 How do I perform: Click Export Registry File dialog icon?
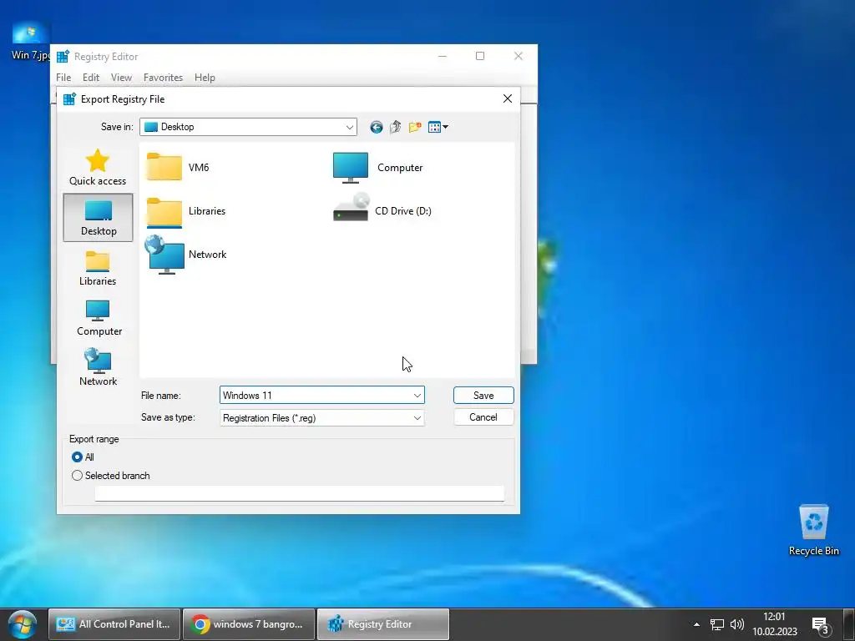69,99
